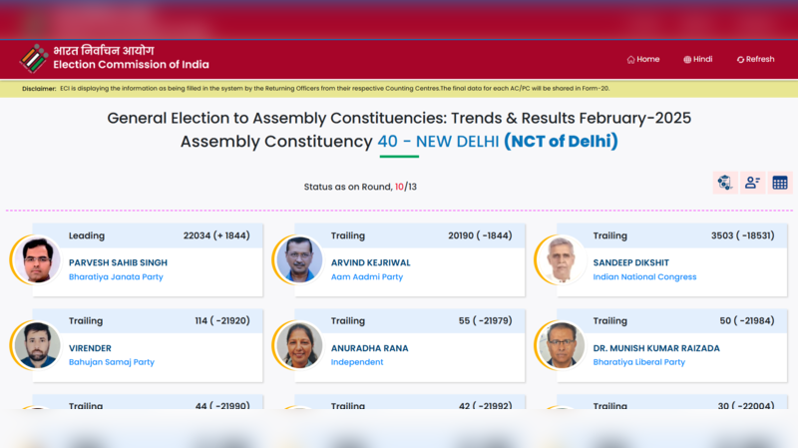Viewport: 798px width, 448px height.
Task: Switch to the table grid view icon
Action: 780,183
